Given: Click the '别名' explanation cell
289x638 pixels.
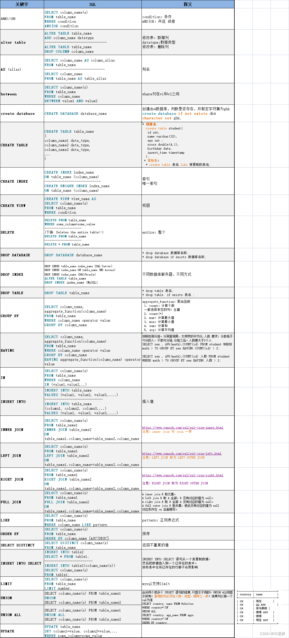Looking at the screenshot, I should click(x=188, y=69).
